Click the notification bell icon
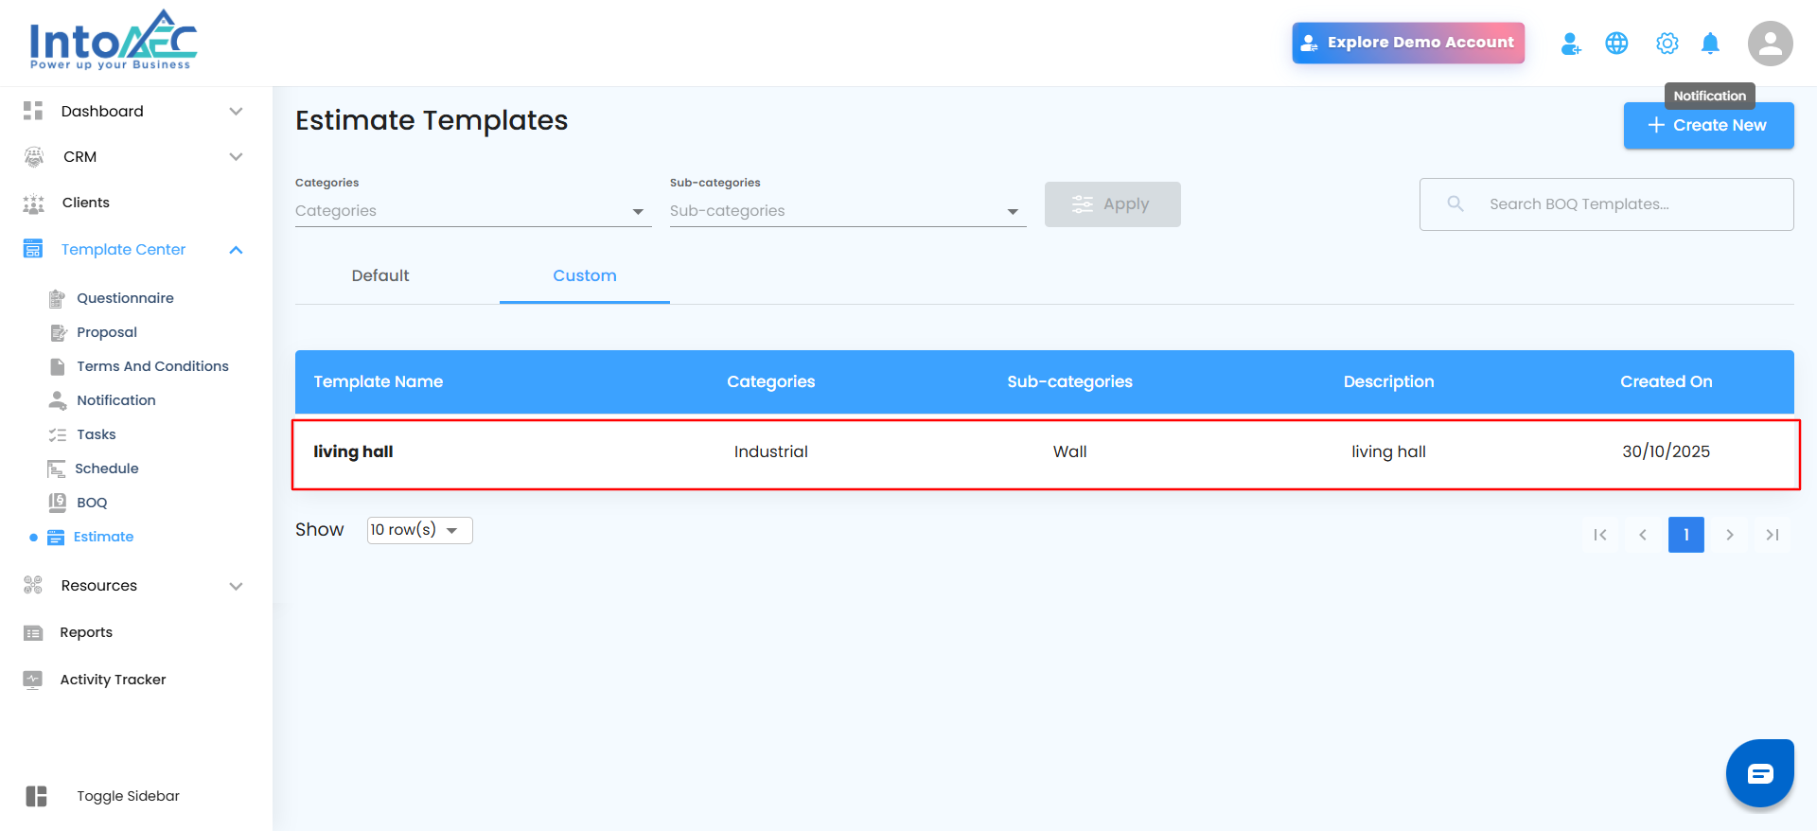 coord(1710,44)
